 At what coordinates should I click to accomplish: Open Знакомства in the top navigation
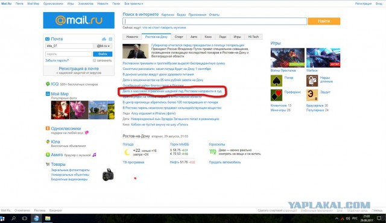pos(86,4)
